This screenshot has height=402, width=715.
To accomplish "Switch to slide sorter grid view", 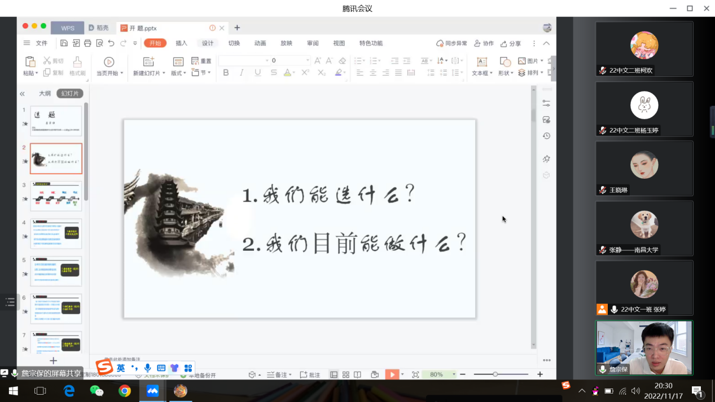I will pyautogui.click(x=346, y=375).
